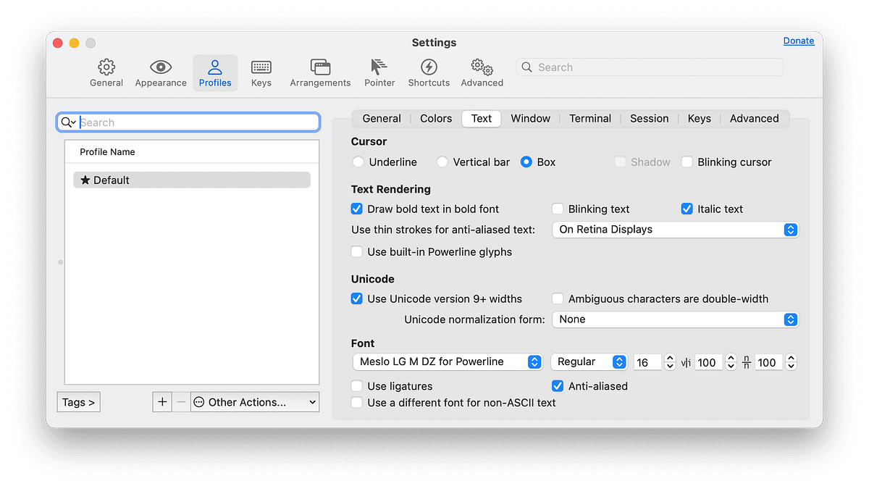Viewport: 869px width, 489px height.
Task: Open the Keys settings pane
Action: coord(261,72)
